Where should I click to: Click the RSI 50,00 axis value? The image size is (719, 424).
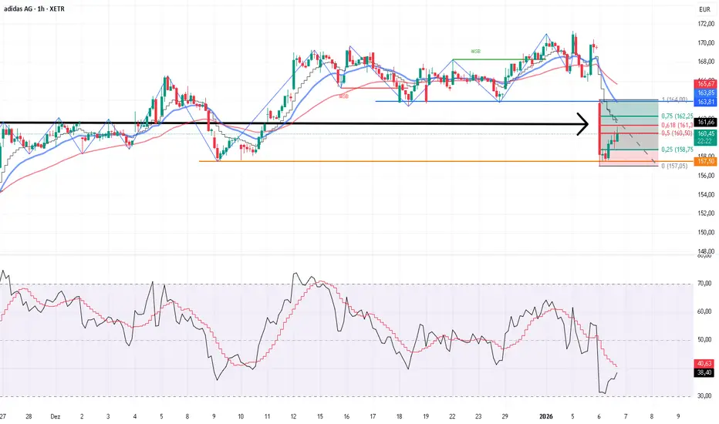[705, 340]
